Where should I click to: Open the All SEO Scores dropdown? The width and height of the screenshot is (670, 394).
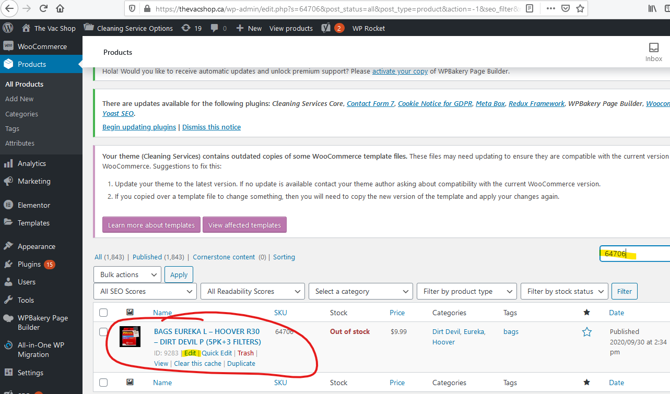pyautogui.click(x=146, y=291)
